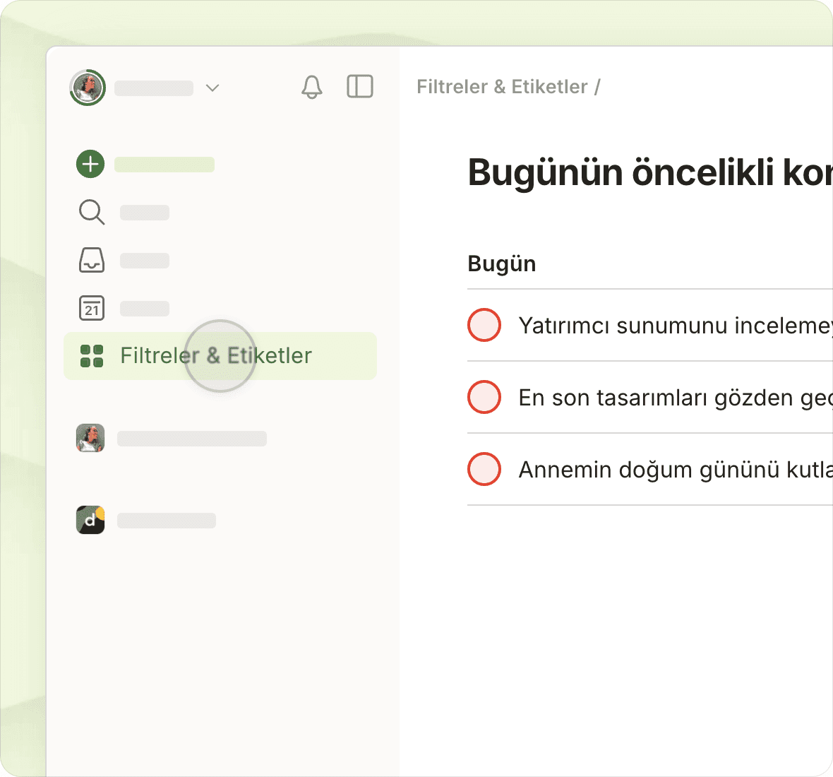Open the project with the photo avatar
This screenshot has width=833, height=777.
click(90, 438)
